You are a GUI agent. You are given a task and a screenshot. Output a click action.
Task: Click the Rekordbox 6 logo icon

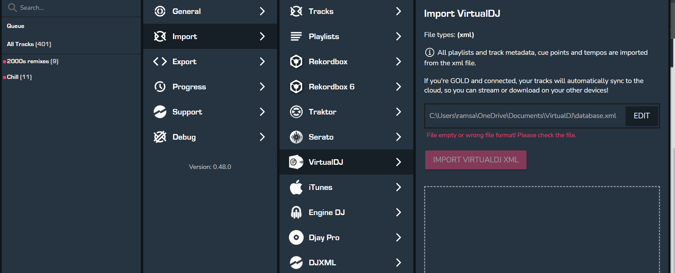tap(296, 87)
